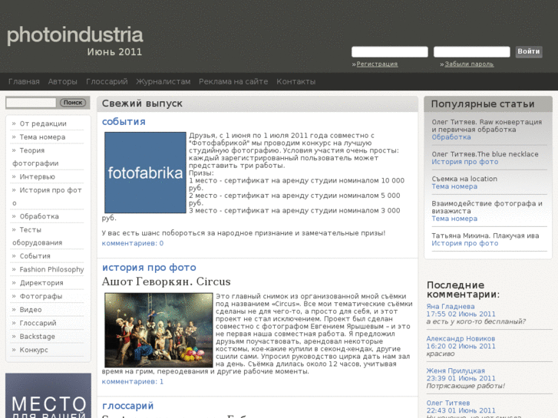Open Реклама на сайте in the navigation
Image resolution: width=558 pixels, height=418 pixels.
pos(233,82)
